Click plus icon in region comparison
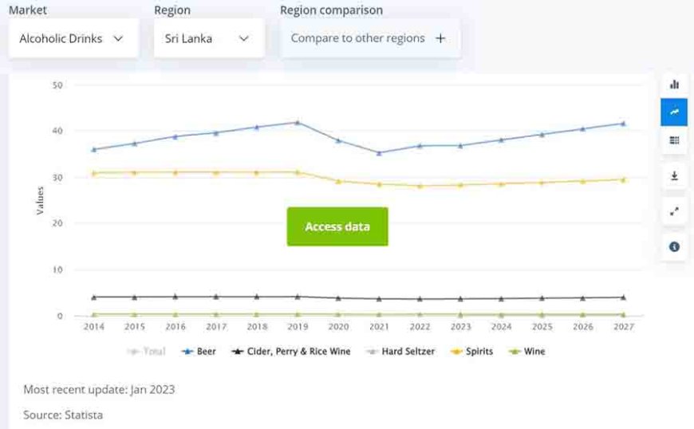 tap(440, 38)
